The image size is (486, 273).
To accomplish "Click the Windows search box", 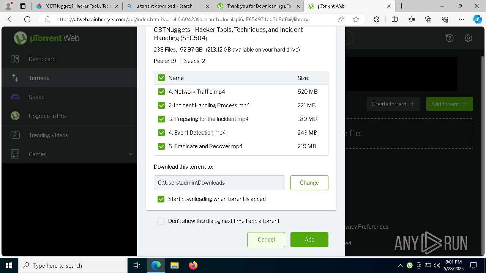I will coord(73,265).
